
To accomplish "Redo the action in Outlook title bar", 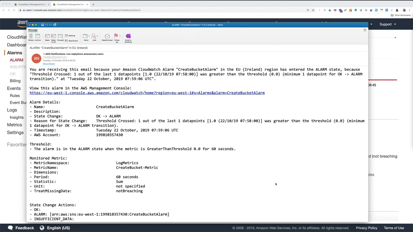I will [51, 25].
